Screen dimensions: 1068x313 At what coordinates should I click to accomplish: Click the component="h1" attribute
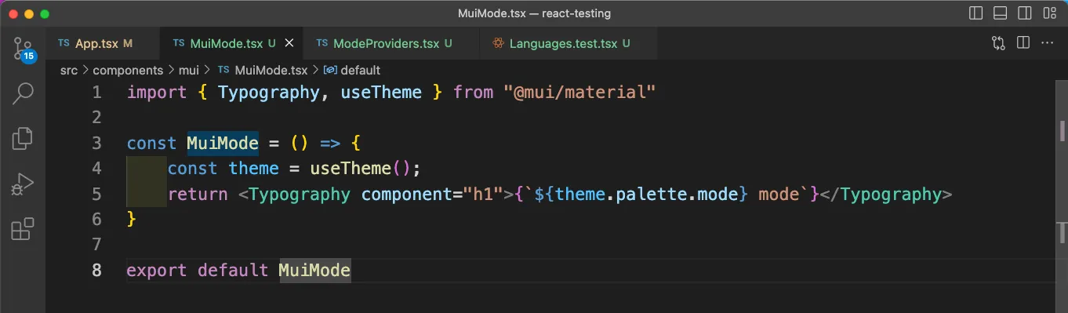[431, 194]
